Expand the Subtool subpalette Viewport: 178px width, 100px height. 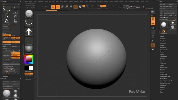coord(162,36)
